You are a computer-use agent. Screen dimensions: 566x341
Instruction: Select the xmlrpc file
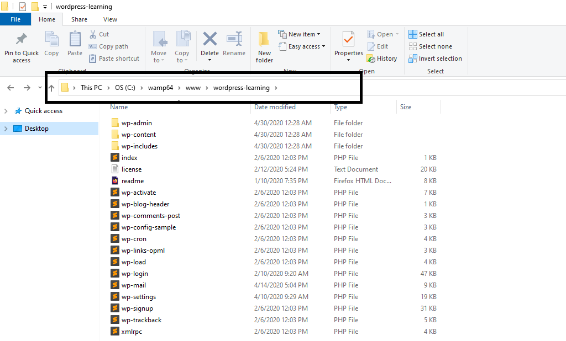[x=132, y=332]
